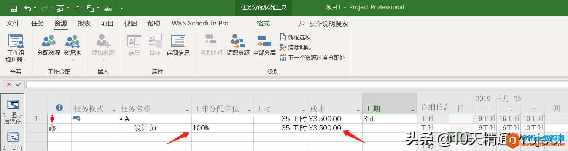Open the 资源池 menu
The image size is (568, 151).
[x=72, y=48]
